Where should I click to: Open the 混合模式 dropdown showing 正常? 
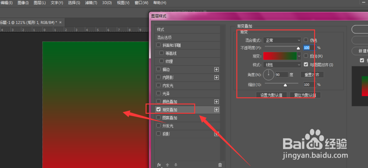coord(282,40)
